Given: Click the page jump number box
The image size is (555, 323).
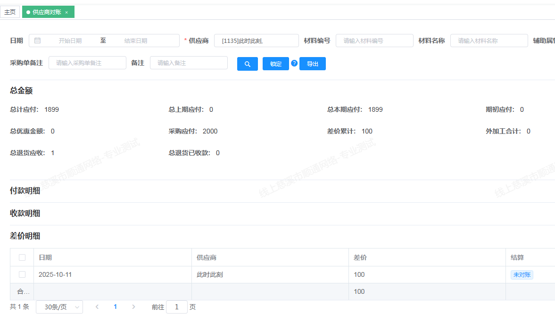Looking at the screenshot, I should (x=177, y=307).
